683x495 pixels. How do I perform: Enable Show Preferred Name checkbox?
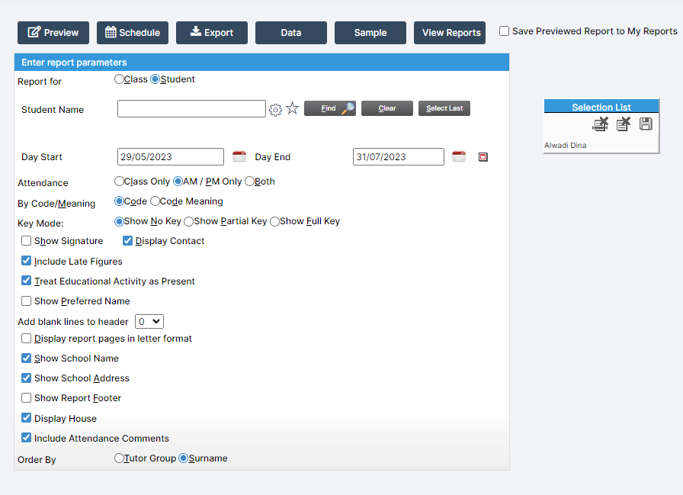click(26, 301)
